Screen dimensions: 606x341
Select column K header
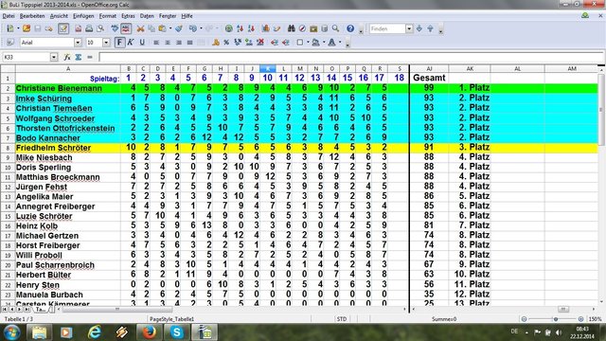(267, 69)
